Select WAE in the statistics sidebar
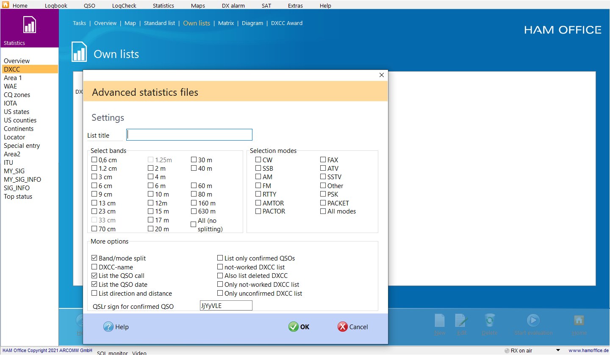This screenshot has height=355, width=610. pyautogui.click(x=30, y=86)
